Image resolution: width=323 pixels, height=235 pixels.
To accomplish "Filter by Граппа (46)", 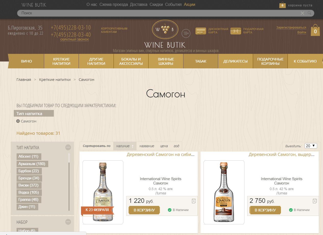I will click(28, 200).
